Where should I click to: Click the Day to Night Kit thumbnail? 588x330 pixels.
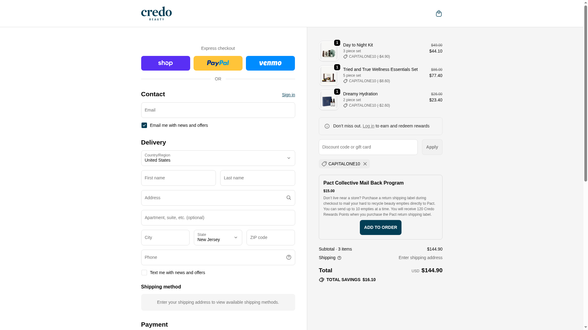point(329,51)
